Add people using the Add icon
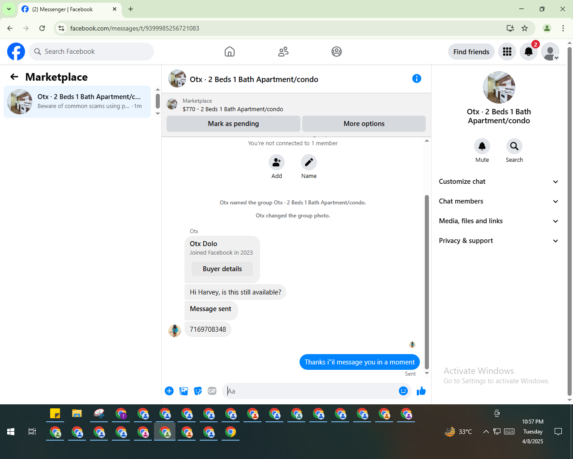Image resolution: width=573 pixels, height=459 pixels. (x=277, y=162)
